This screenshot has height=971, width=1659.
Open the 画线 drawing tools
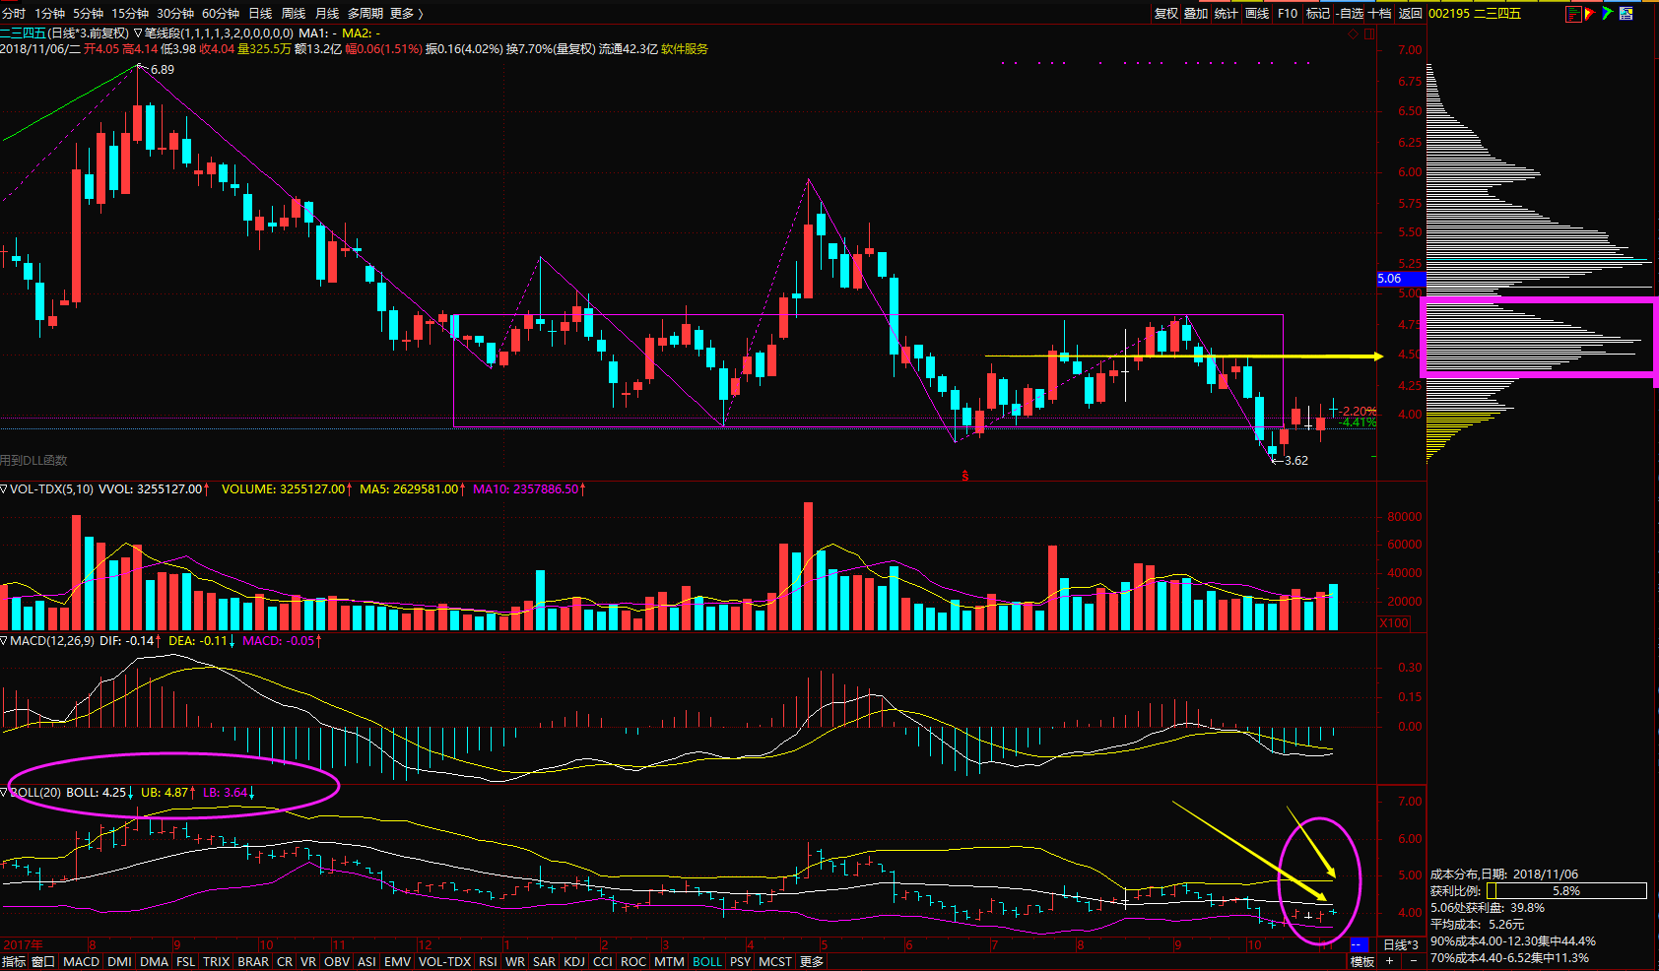[x=1257, y=13]
